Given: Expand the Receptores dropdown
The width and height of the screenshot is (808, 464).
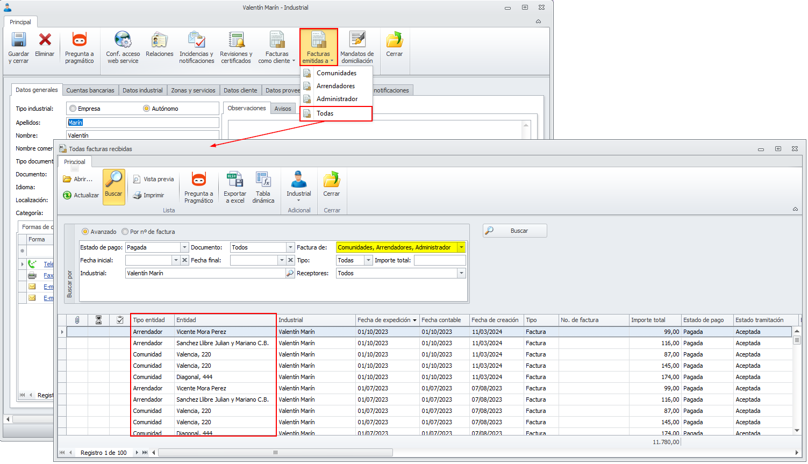Looking at the screenshot, I should pos(461,273).
